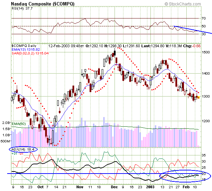Click the Oct date axis label

tap(40, 187)
